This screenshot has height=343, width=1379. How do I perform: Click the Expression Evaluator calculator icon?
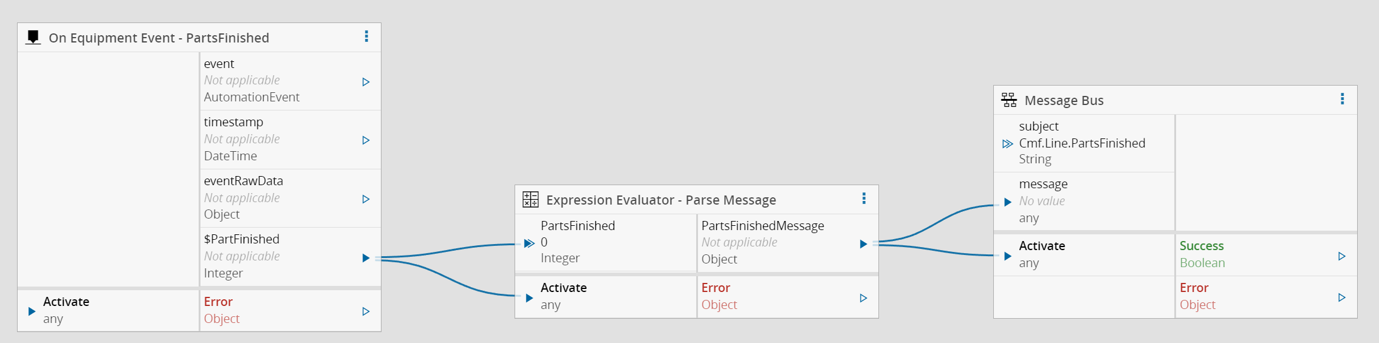(530, 199)
